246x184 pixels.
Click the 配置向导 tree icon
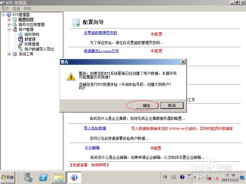[x=14, y=20]
